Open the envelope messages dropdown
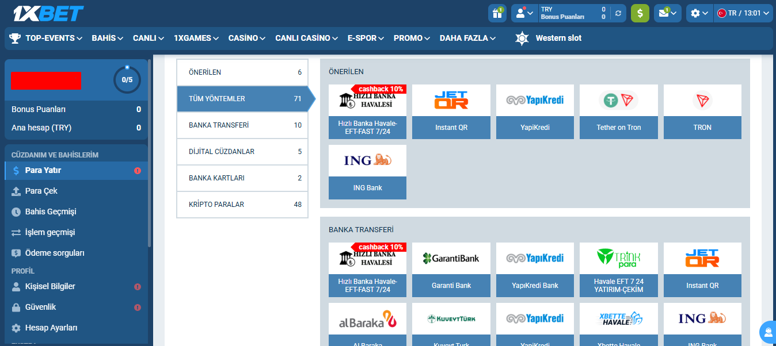The width and height of the screenshot is (776, 346). click(x=668, y=13)
